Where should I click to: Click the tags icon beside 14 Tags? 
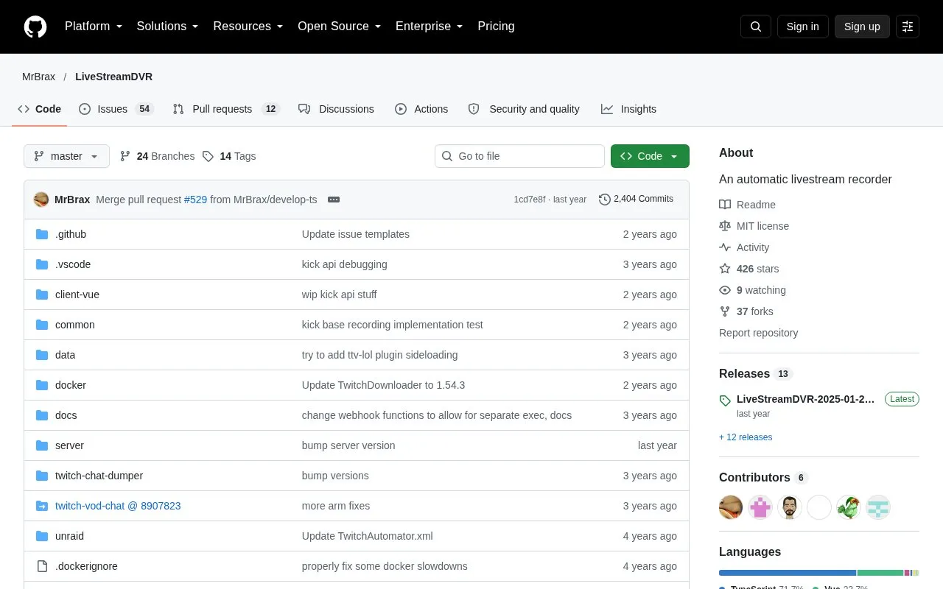pos(208,156)
